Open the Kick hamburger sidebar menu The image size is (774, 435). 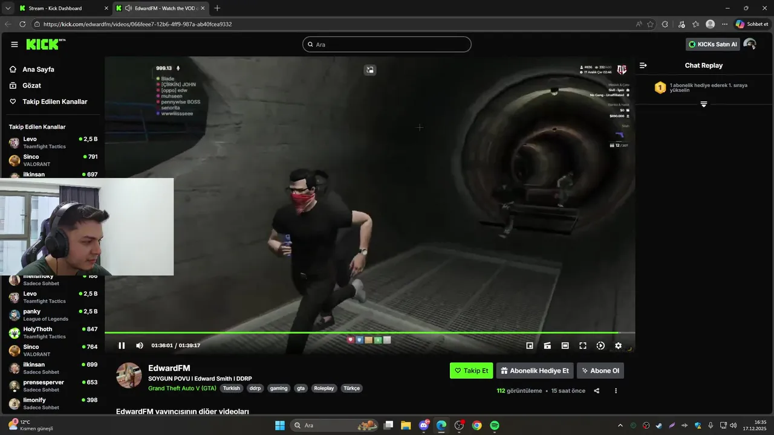click(15, 44)
